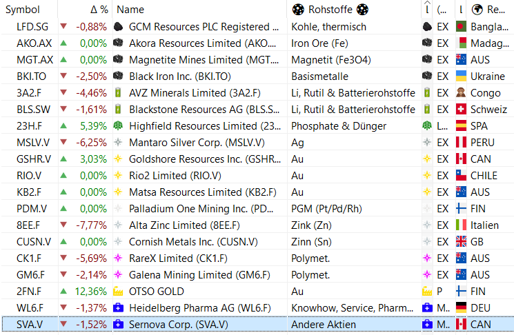Image resolution: width=514 pixels, height=335 pixels.
Task: Click the pink star icon left of RareX Limited name
Action: (x=120, y=258)
